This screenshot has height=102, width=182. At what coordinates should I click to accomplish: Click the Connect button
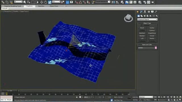[x=152, y=31]
